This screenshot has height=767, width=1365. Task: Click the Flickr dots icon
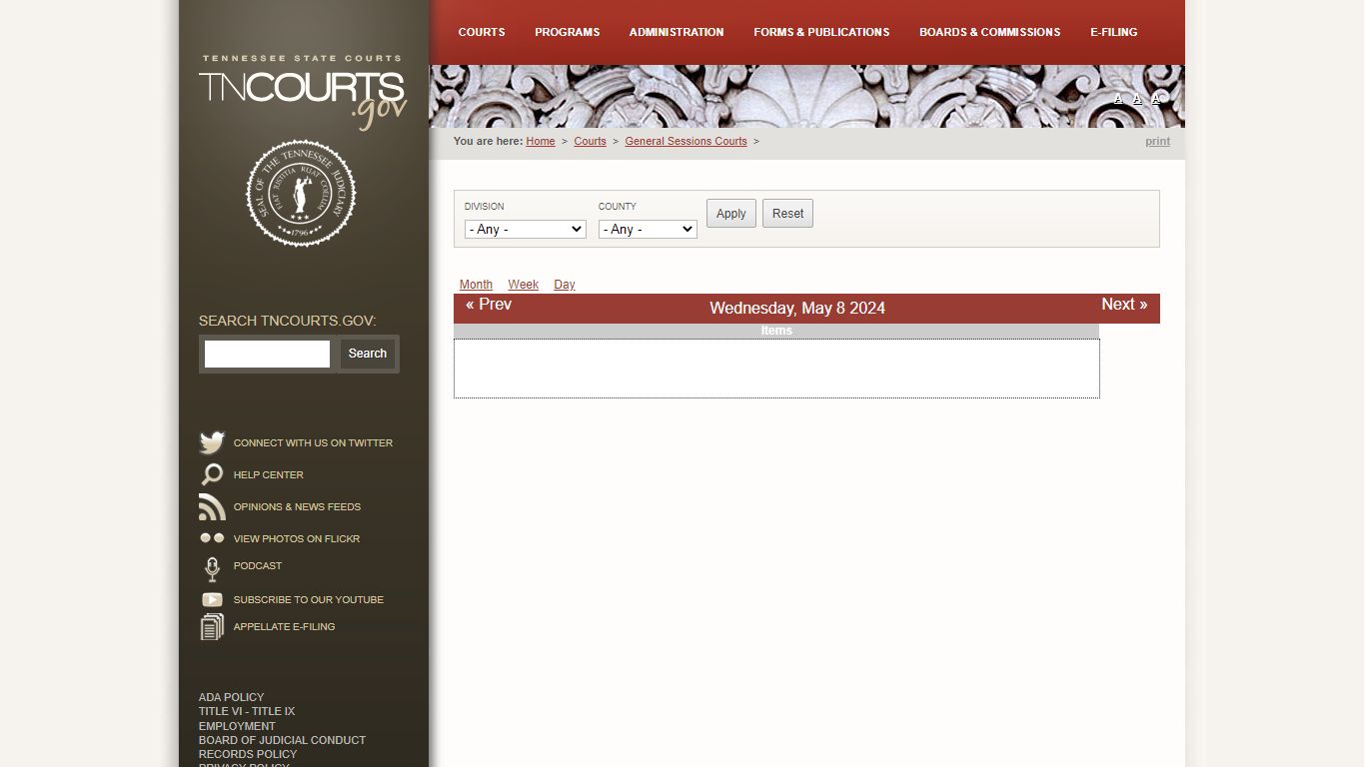(x=212, y=538)
